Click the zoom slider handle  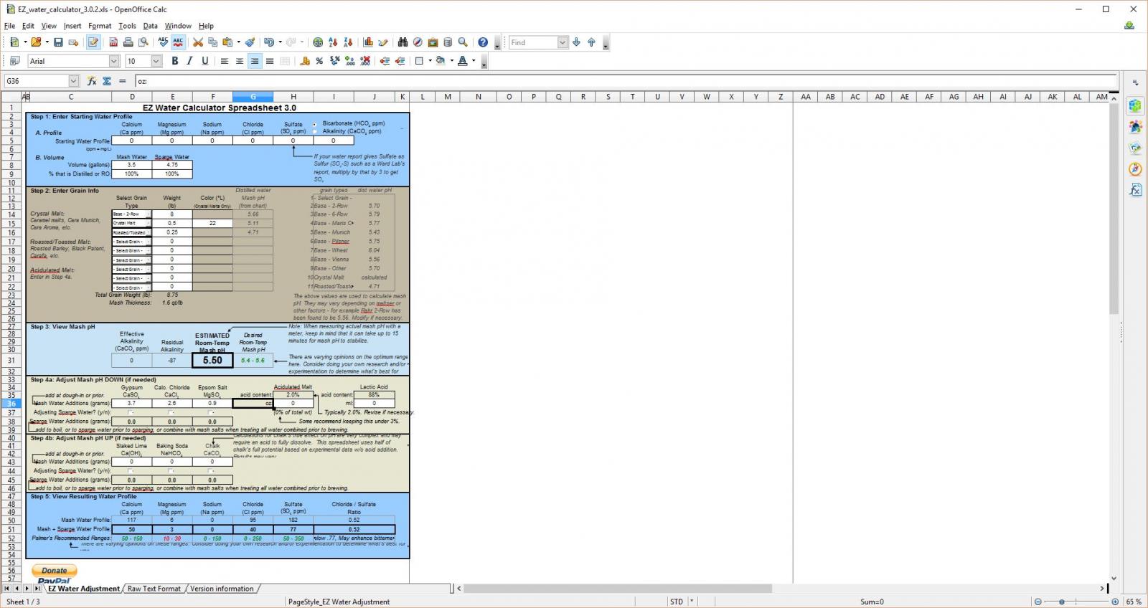coord(1061,602)
